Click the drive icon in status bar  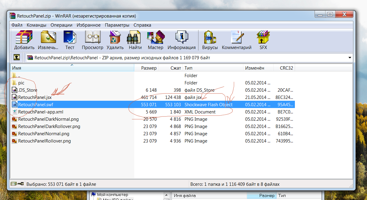pyautogui.click(x=13, y=184)
